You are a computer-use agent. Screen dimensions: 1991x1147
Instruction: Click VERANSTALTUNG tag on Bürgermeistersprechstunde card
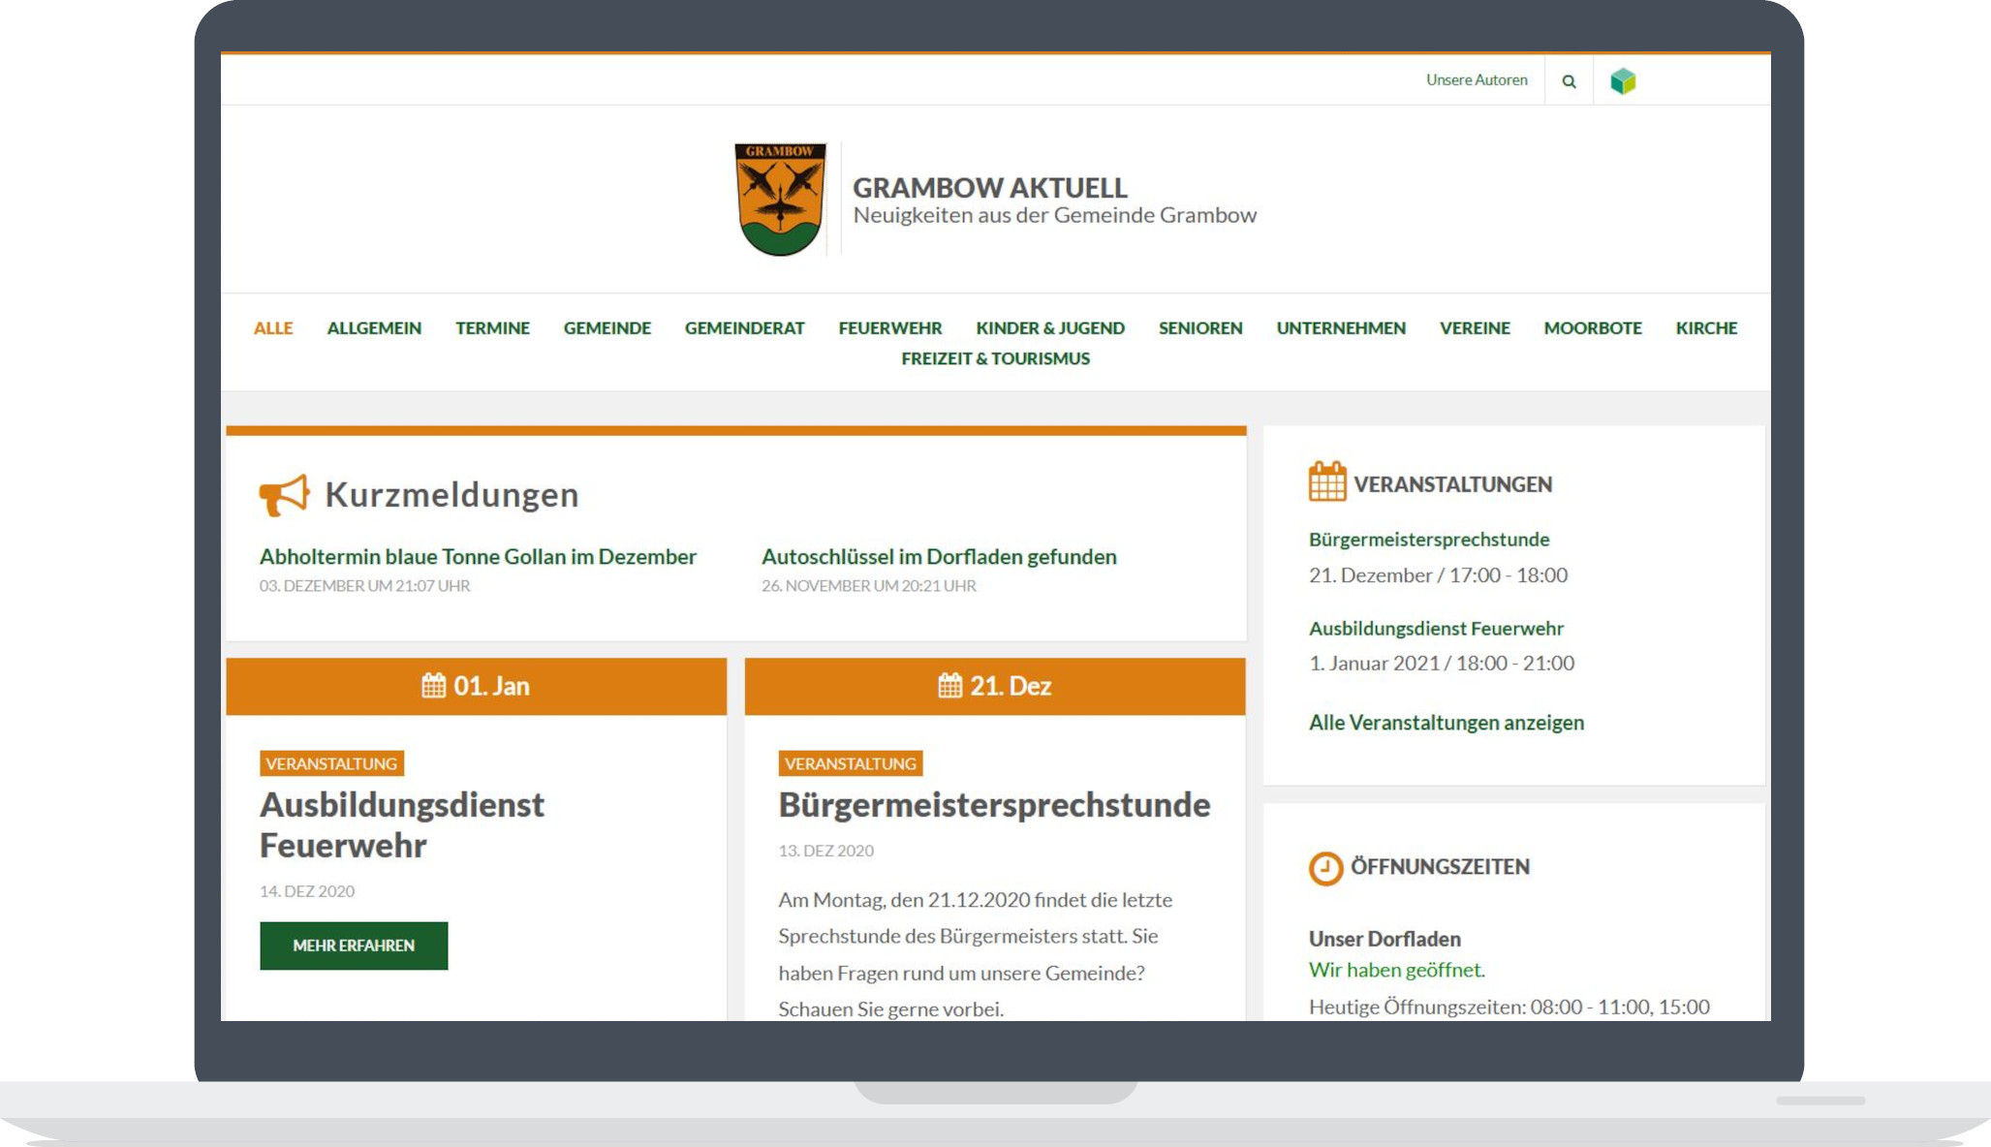[x=850, y=763]
